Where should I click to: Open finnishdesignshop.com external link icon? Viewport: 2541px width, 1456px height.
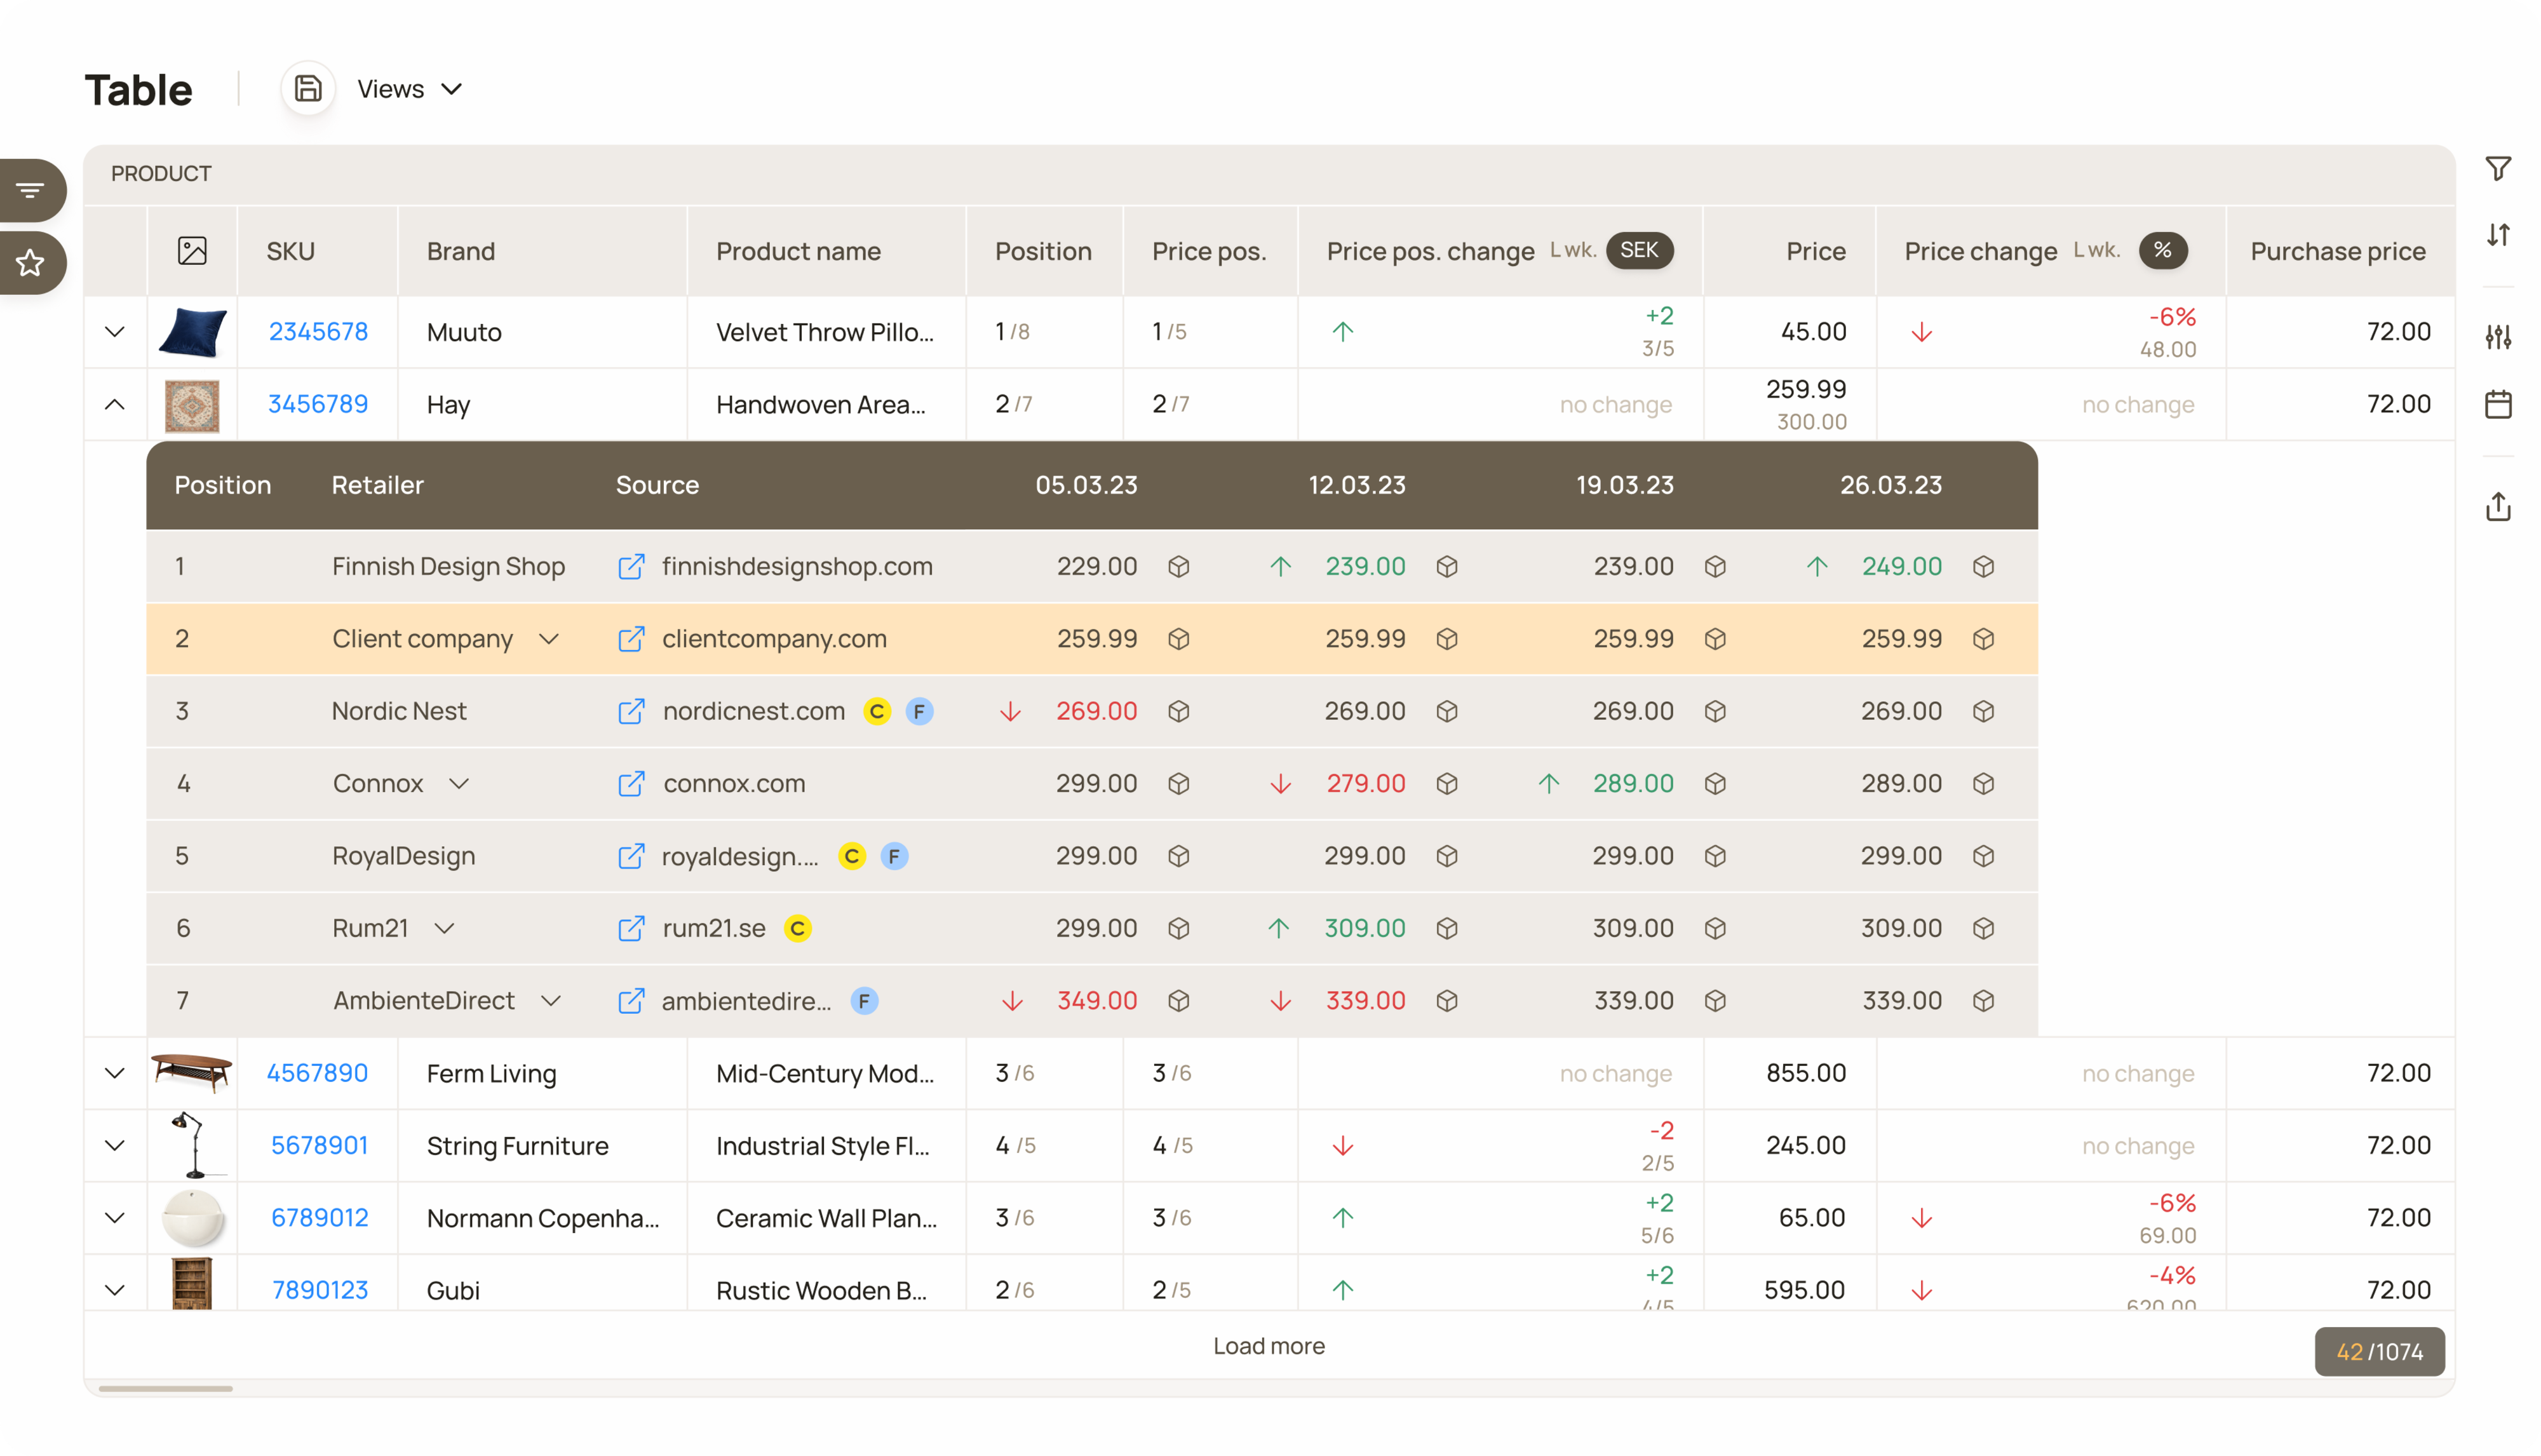631,566
